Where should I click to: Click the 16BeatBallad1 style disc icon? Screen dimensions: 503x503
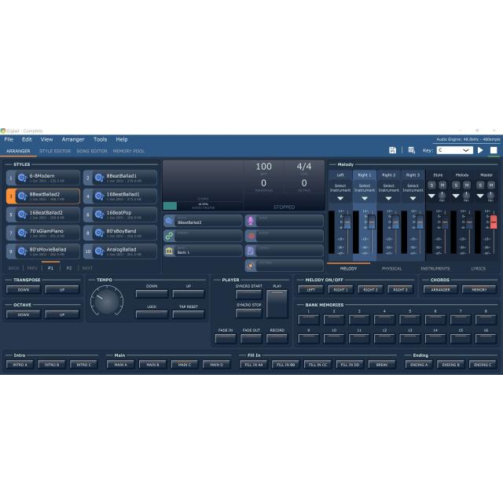99,196
